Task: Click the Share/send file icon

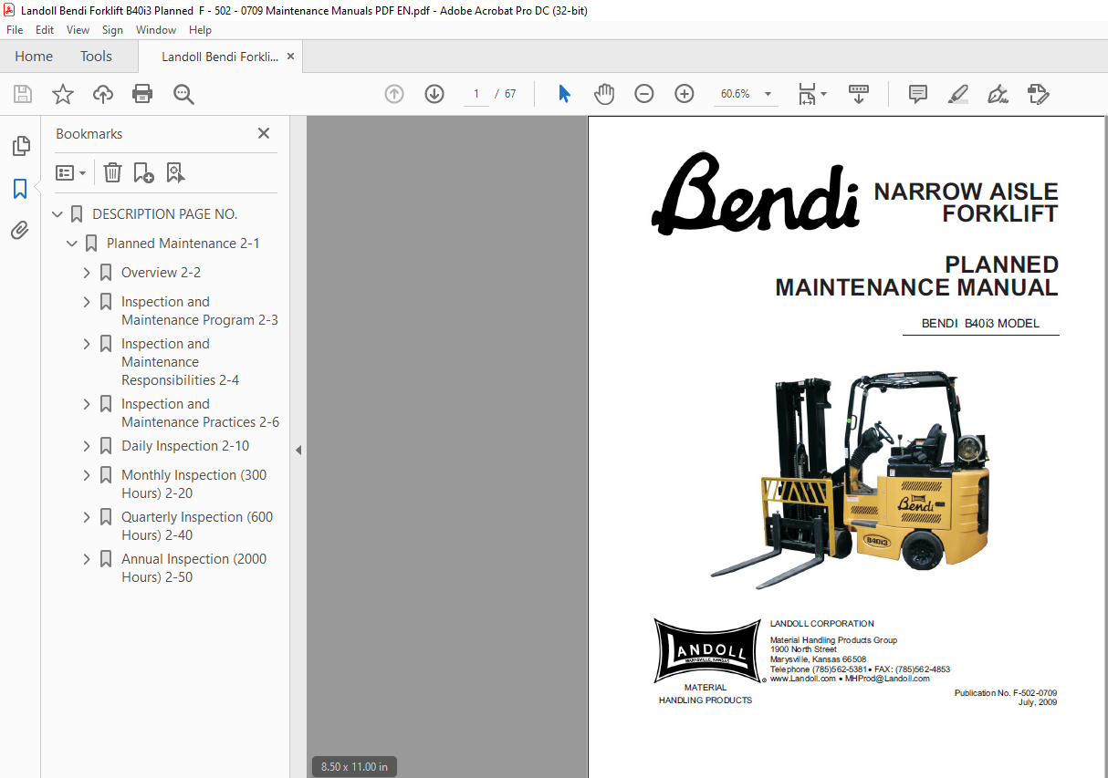Action: (x=1039, y=94)
